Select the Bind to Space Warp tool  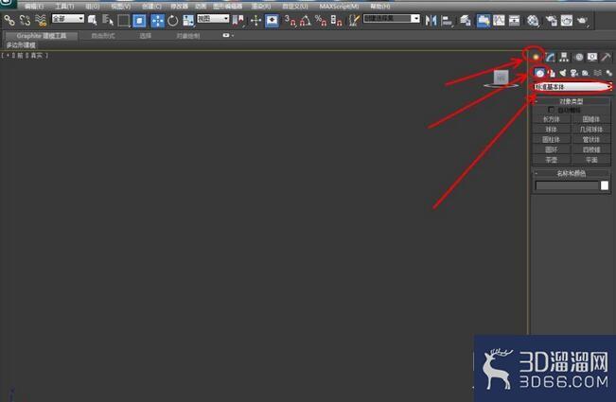point(41,20)
